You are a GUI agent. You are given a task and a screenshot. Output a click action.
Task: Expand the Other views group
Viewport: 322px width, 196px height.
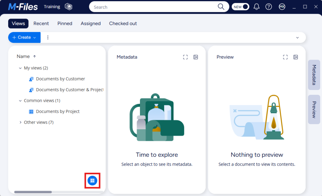(x=20, y=122)
